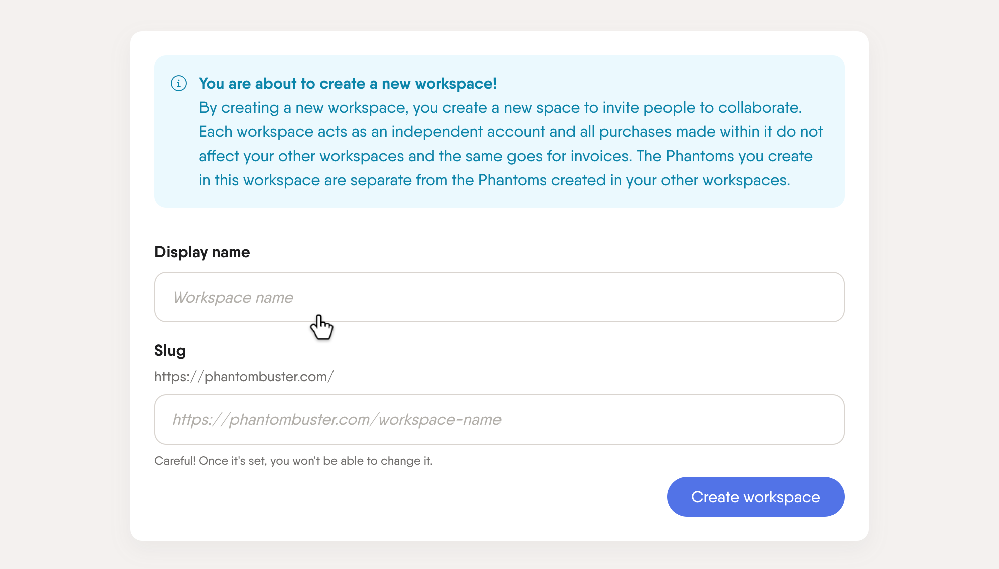Click banner line starting "in this workspace are separate"
The width and height of the screenshot is (999, 569).
click(494, 180)
